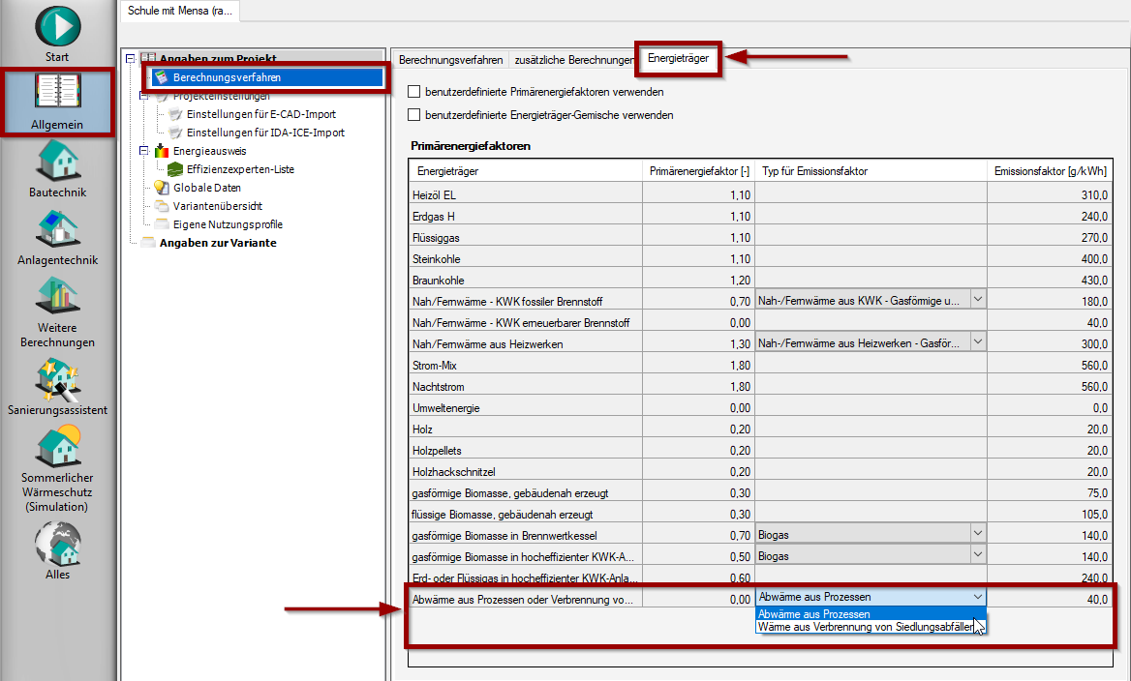Select the Allgemein sidebar icon
The height and width of the screenshot is (681, 1131).
[x=56, y=102]
